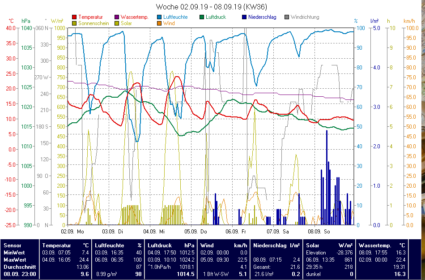Click the Luftfeuchte column header in the table
425x280 pixels.
click(110, 246)
